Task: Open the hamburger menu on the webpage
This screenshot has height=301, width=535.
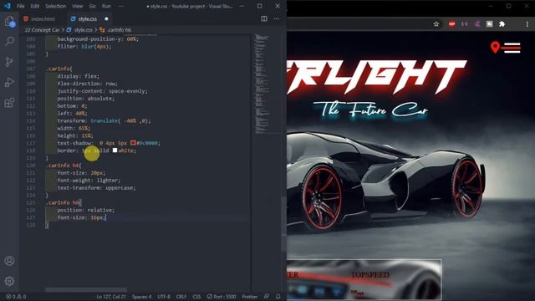Action: tap(512, 48)
